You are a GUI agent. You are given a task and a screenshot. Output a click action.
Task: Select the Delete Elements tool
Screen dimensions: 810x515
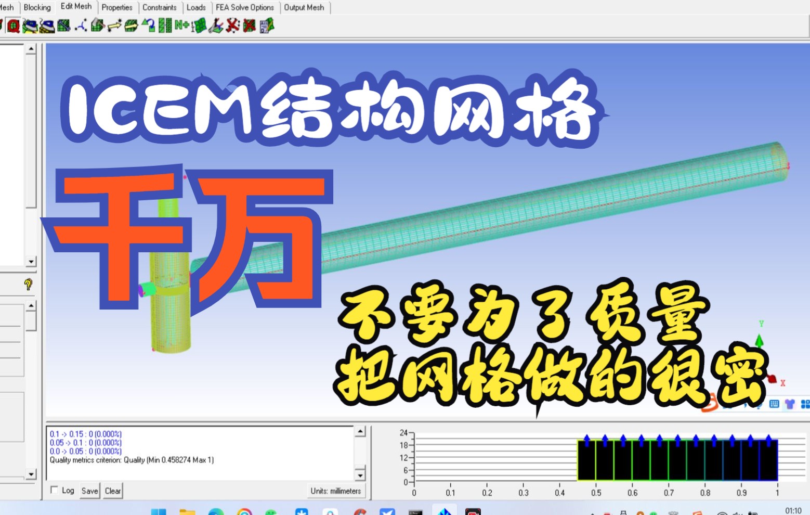(250, 25)
